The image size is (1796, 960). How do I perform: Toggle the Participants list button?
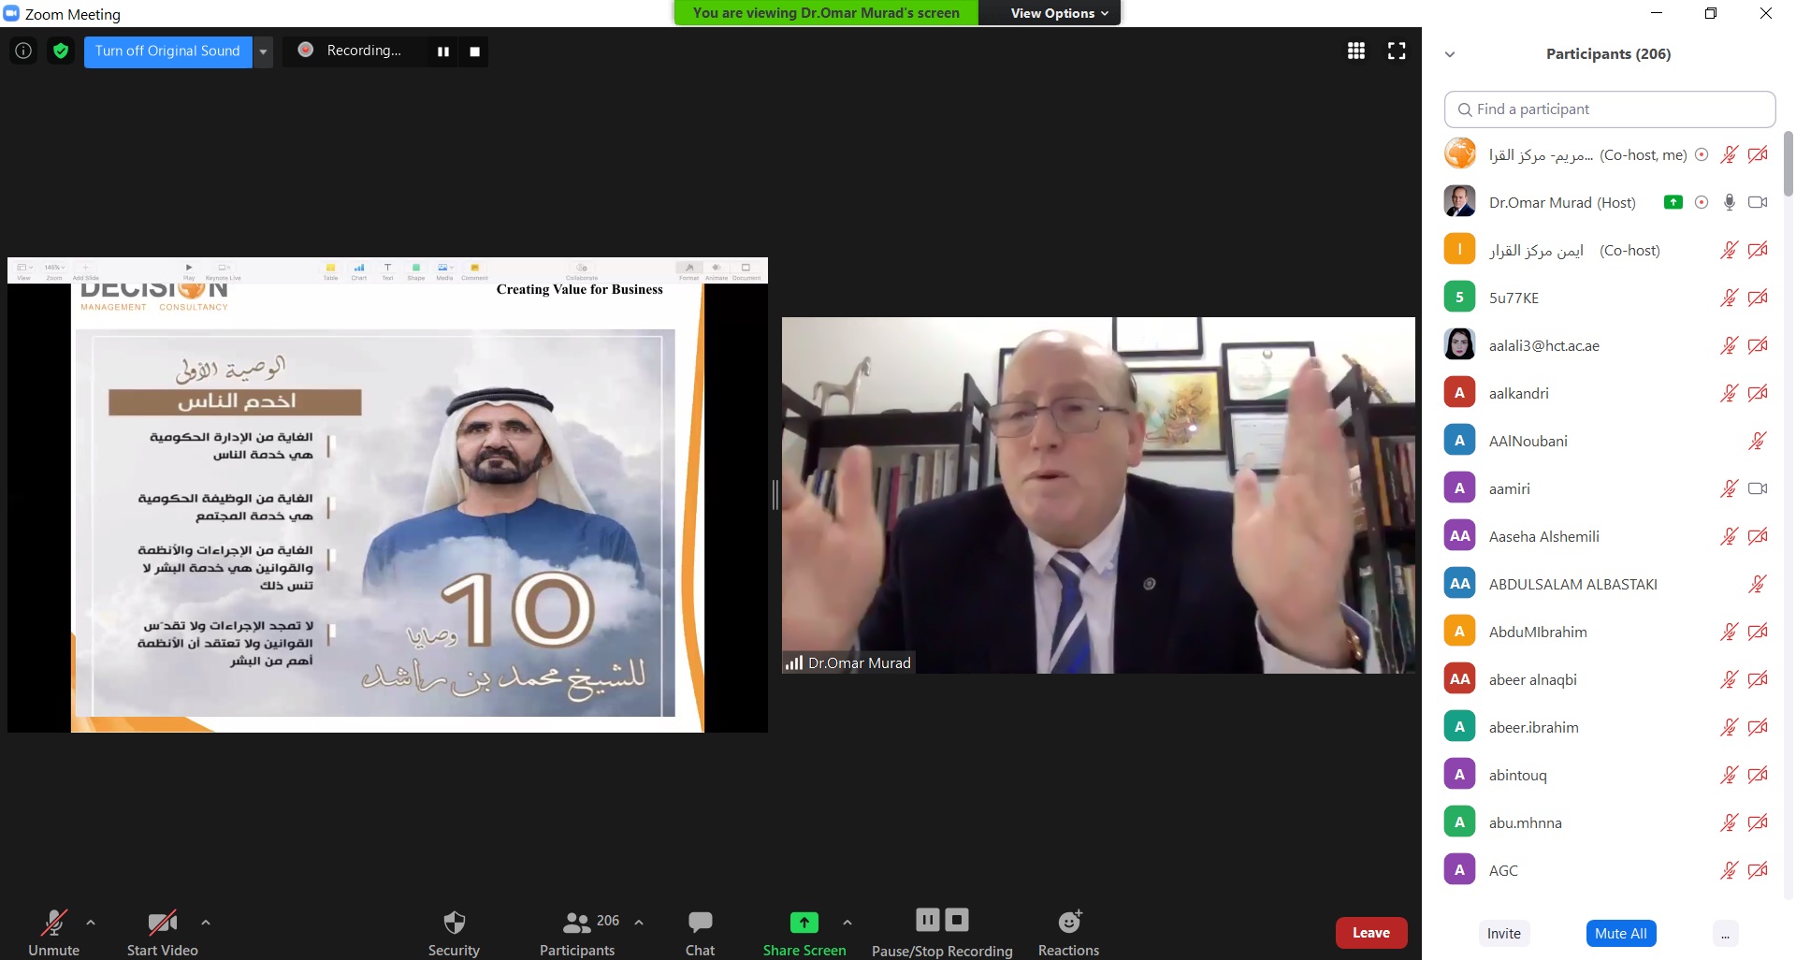pos(577,933)
